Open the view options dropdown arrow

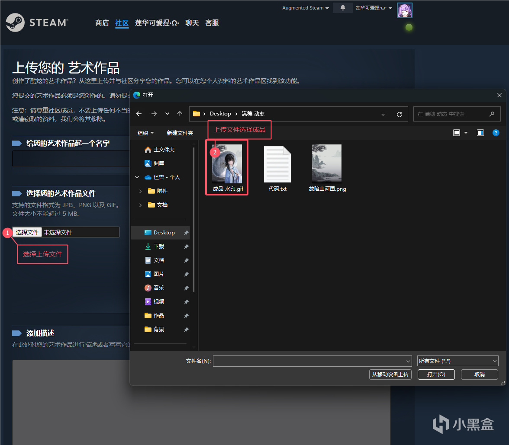tap(466, 133)
